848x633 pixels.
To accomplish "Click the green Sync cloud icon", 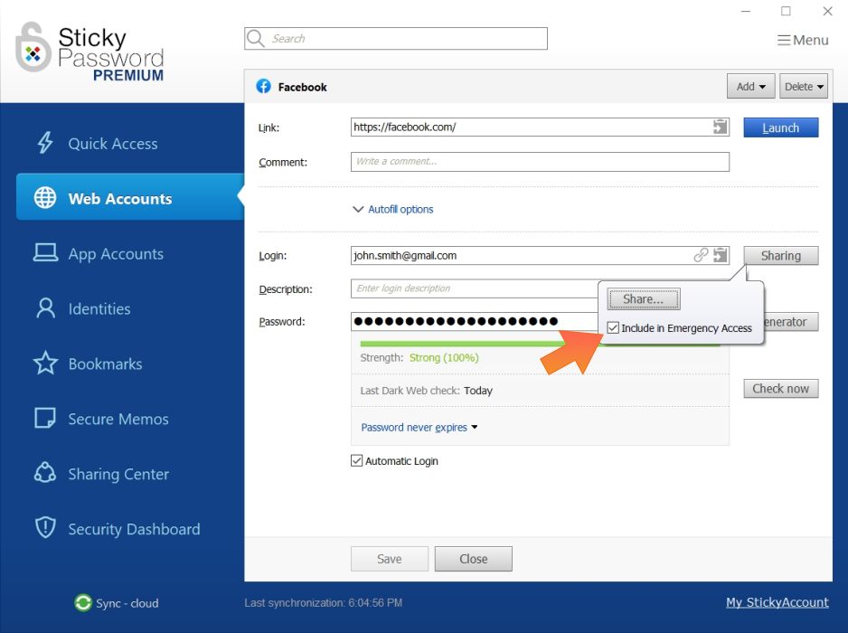I will click(83, 602).
